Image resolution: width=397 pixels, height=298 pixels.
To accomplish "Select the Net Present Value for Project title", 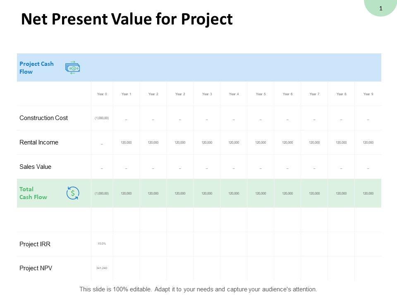I will pos(127,19).
